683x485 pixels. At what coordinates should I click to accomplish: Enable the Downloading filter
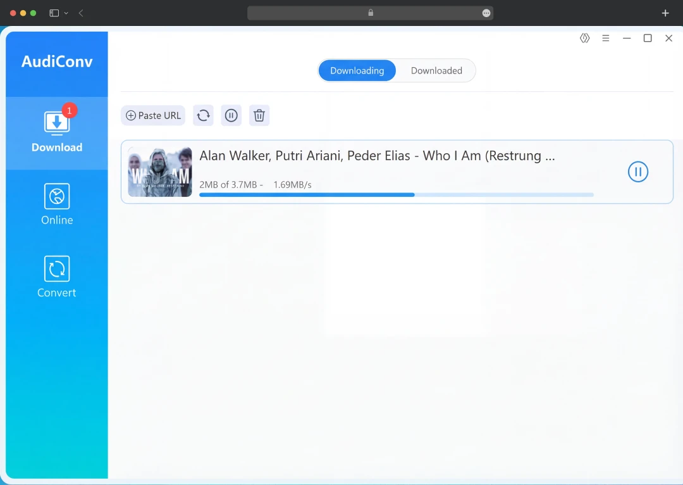[x=357, y=70]
